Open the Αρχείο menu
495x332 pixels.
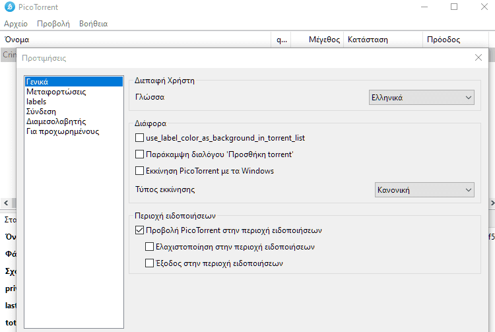16,24
